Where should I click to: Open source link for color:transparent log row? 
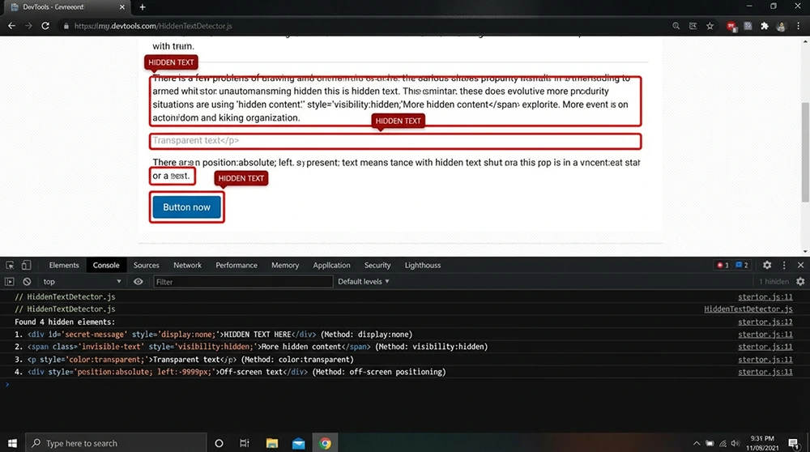tap(765, 360)
